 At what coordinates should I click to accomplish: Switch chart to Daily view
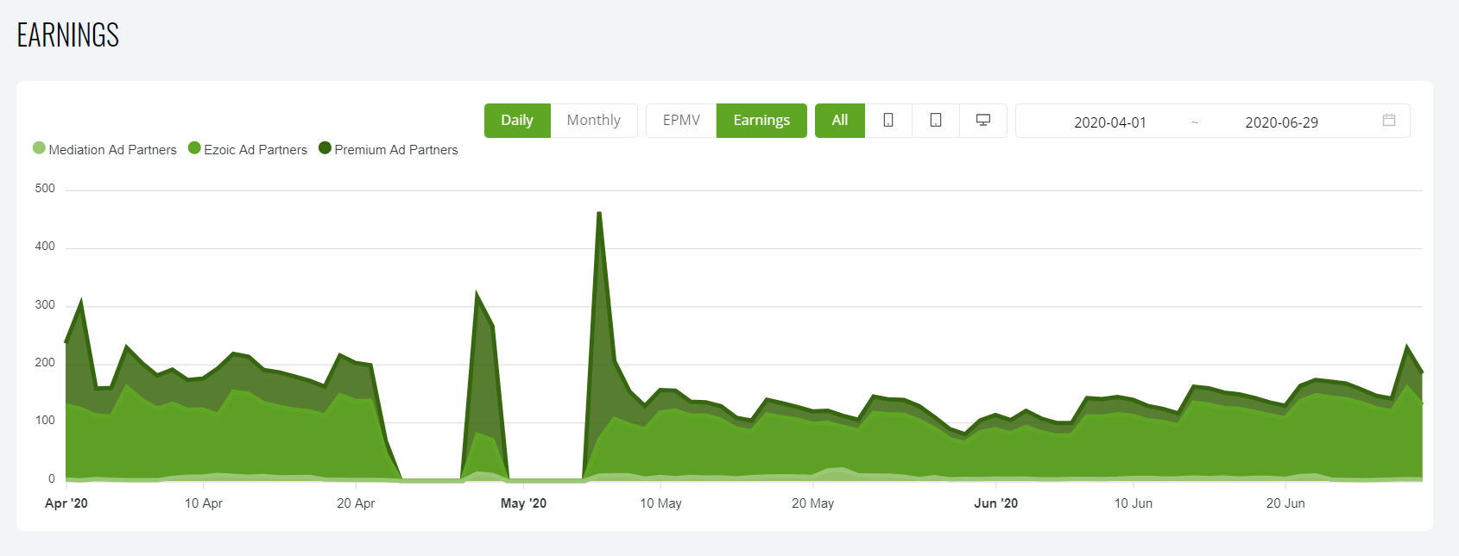pyautogui.click(x=516, y=121)
